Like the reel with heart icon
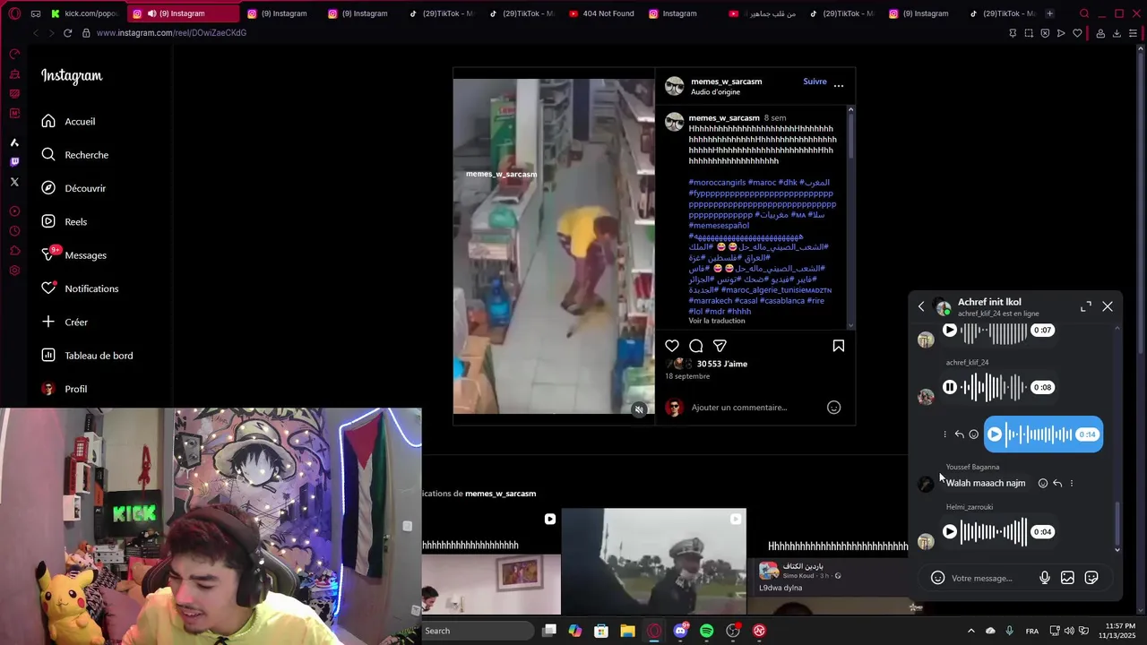The image size is (1147, 645). (x=672, y=346)
